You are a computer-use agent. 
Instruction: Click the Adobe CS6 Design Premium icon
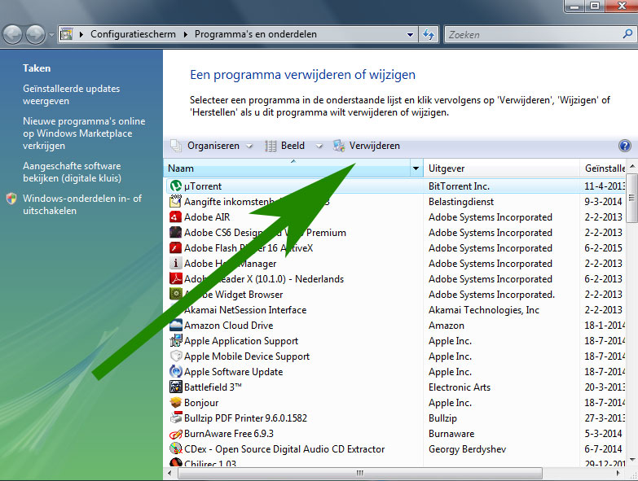(x=175, y=233)
